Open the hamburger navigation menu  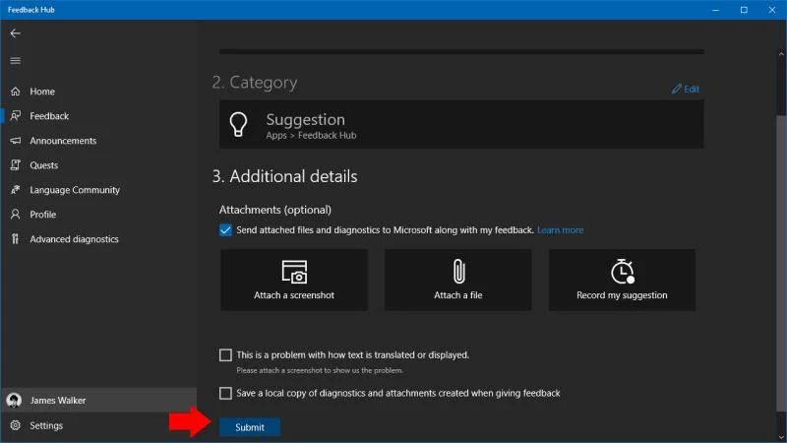pos(15,61)
